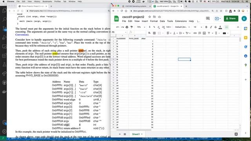Open Google Maps side panel
Viewport: 251px width, 141px height.
(246, 65)
